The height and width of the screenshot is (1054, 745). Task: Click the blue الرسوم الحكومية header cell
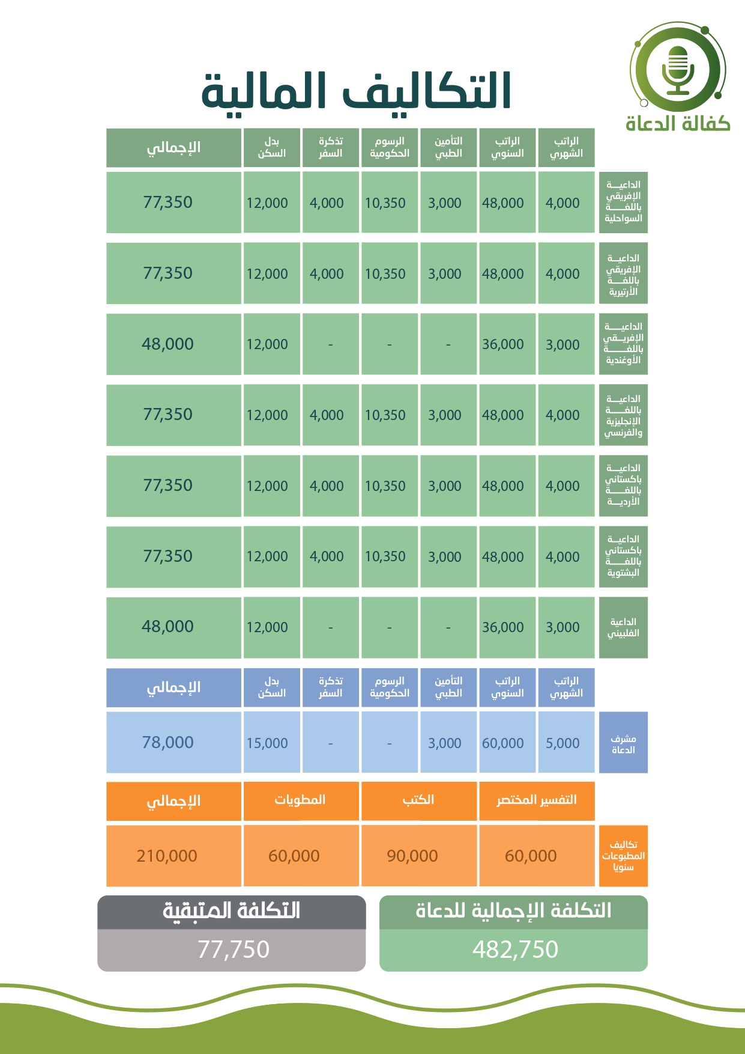(x=390, y=687)
